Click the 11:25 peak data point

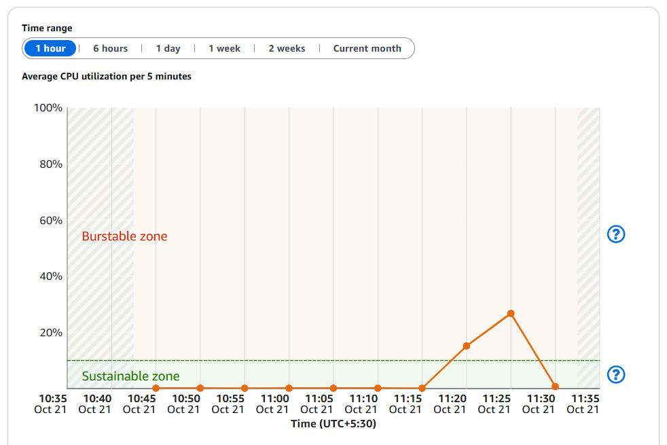(511, 313)
